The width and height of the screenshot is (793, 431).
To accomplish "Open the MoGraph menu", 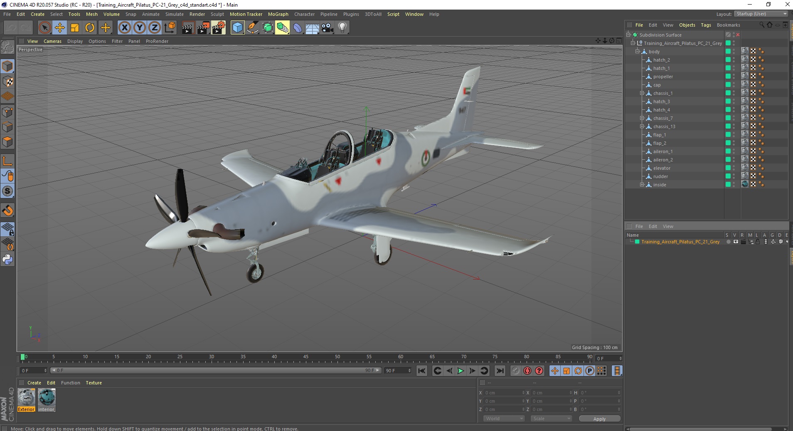I will coord(278,14).
